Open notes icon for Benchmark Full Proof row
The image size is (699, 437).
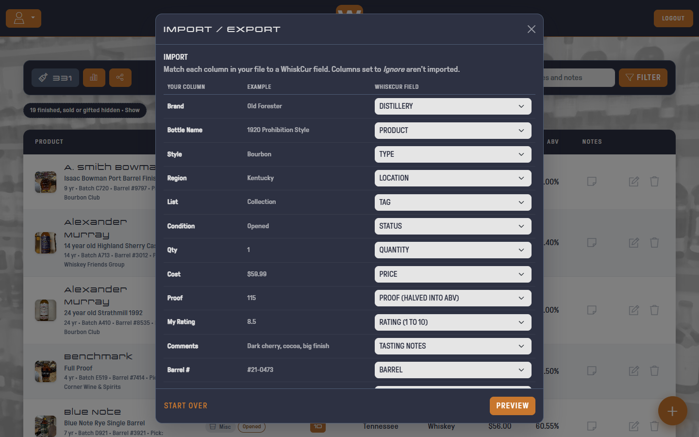592,371
